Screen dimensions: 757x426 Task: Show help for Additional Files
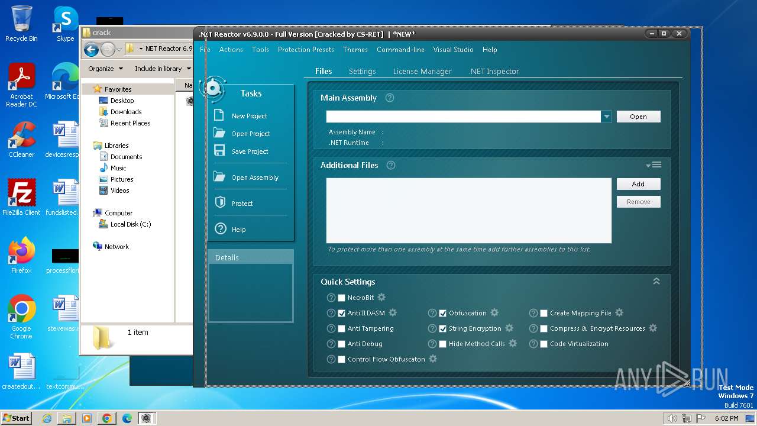[391, 165]
